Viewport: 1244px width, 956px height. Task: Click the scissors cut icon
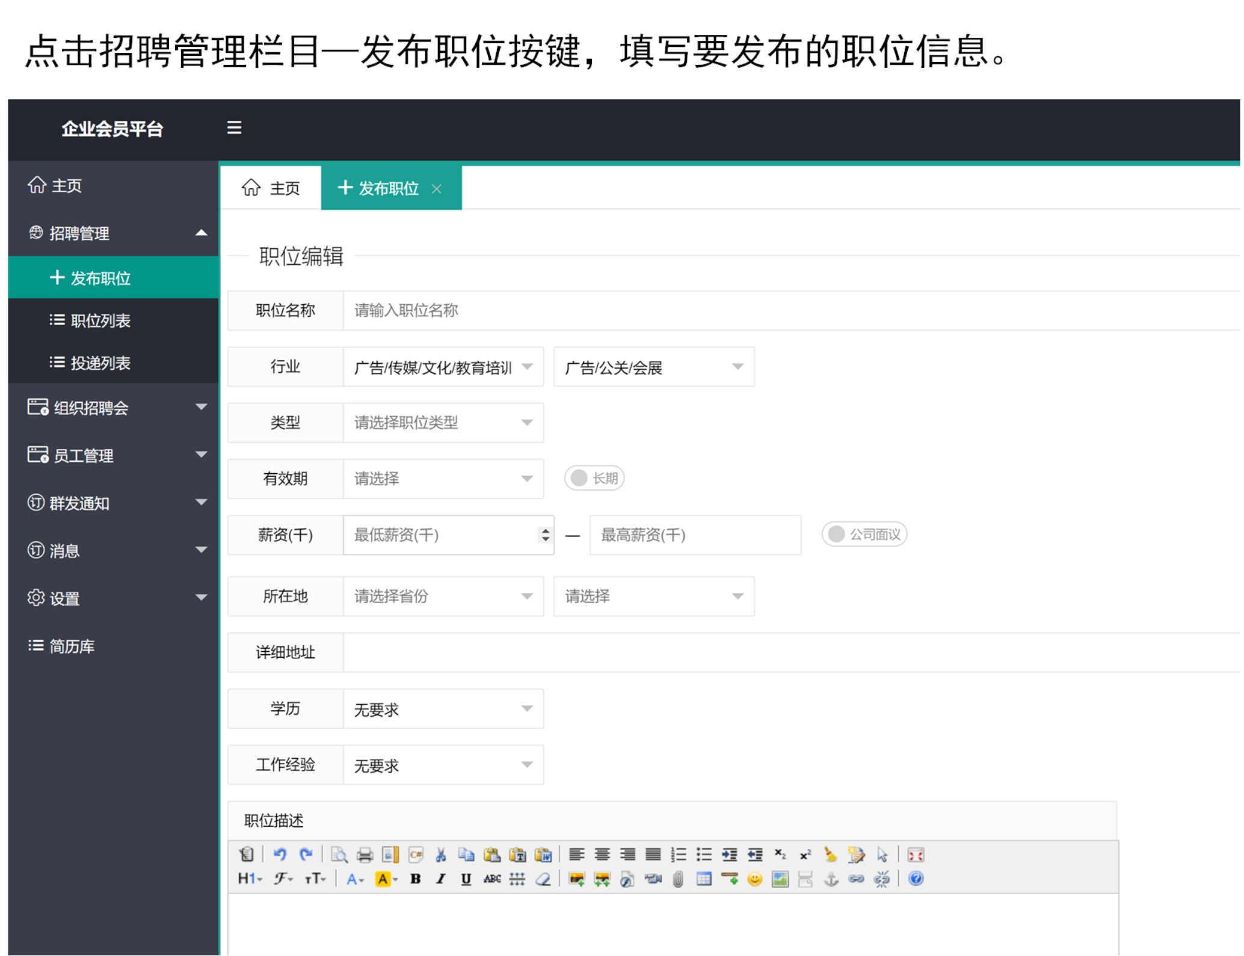pos(441,854)
